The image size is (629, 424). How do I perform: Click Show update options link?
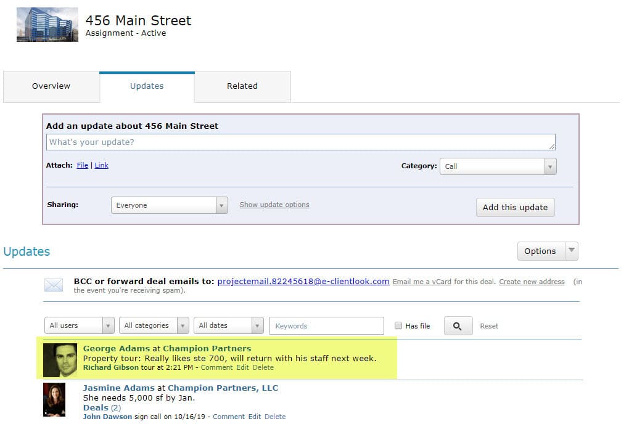[274, 205]
